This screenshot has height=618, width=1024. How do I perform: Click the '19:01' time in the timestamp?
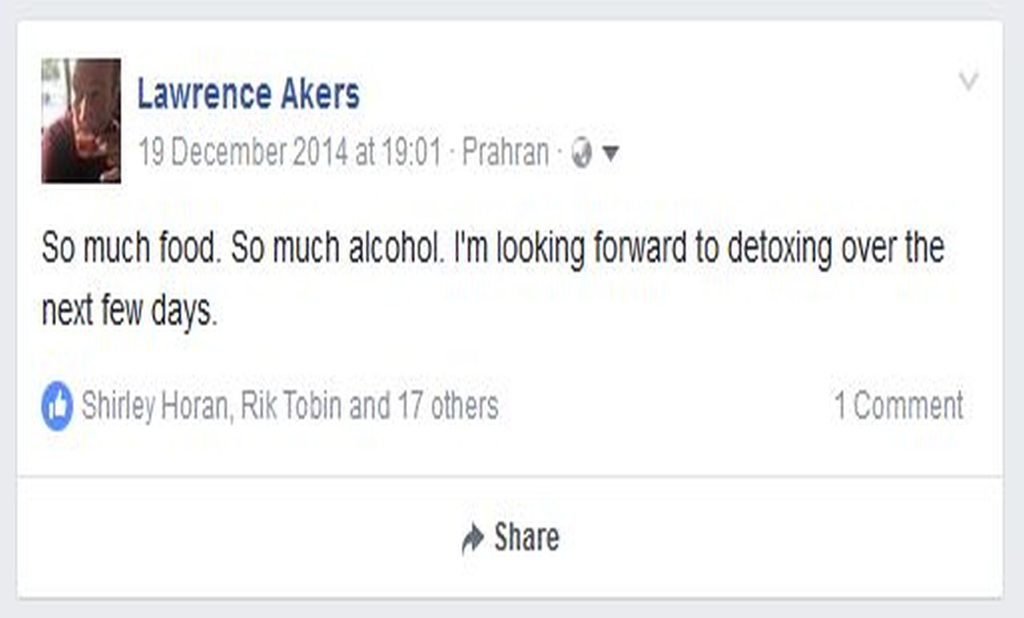[x=411, y=152]
